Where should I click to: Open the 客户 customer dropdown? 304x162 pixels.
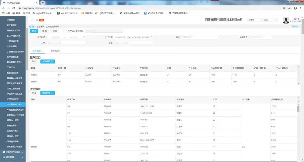201,37
